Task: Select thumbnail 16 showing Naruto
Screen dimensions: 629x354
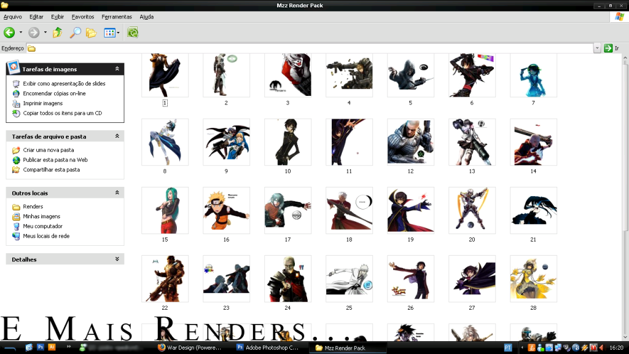Action: click(226, 210)
